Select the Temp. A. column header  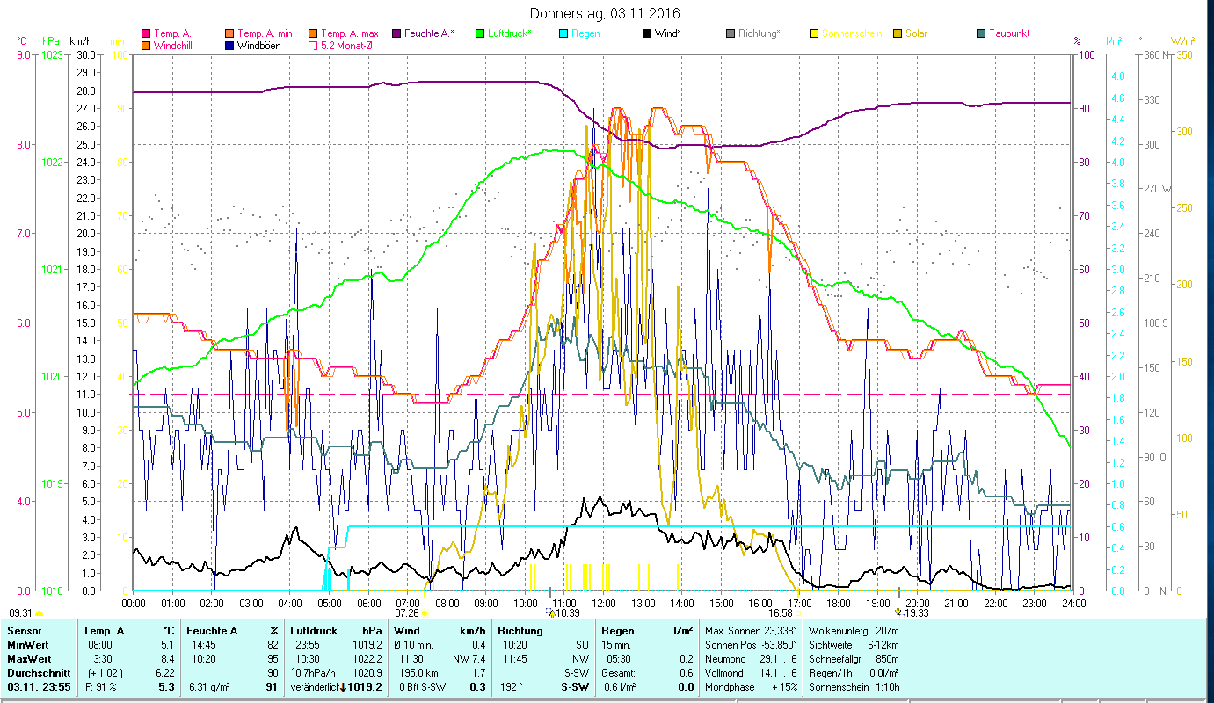[105, 631]
